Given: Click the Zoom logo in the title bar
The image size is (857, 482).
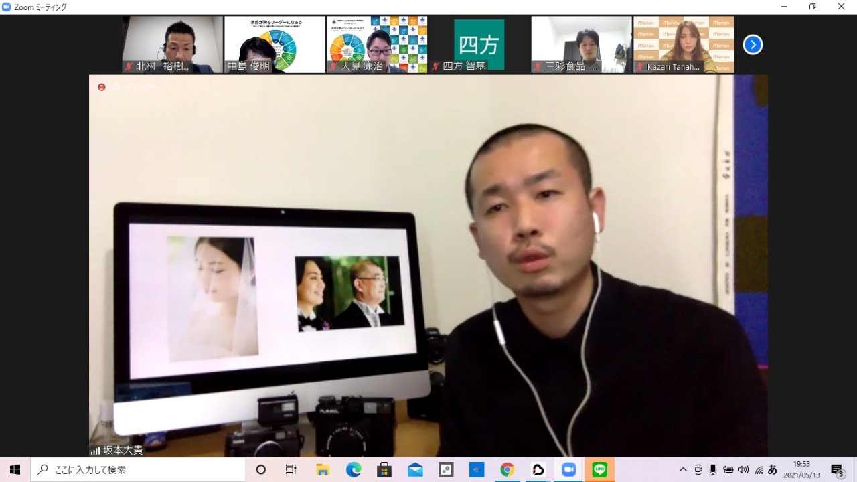Looking at the screenshot, I should (x=7, y=7).
